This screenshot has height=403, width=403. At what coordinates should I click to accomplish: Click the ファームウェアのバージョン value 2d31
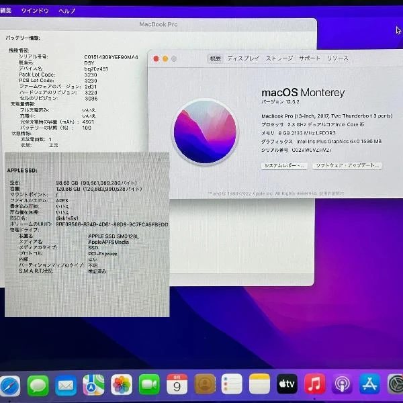pos(91,87)
